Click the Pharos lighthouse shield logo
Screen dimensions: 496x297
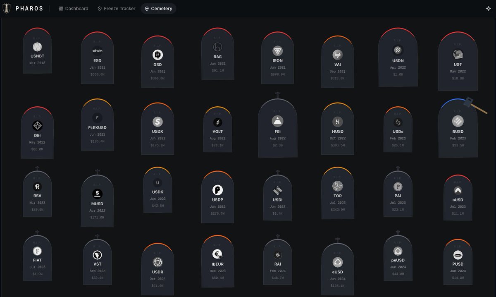pyautogui.click(x=7, y=8)
